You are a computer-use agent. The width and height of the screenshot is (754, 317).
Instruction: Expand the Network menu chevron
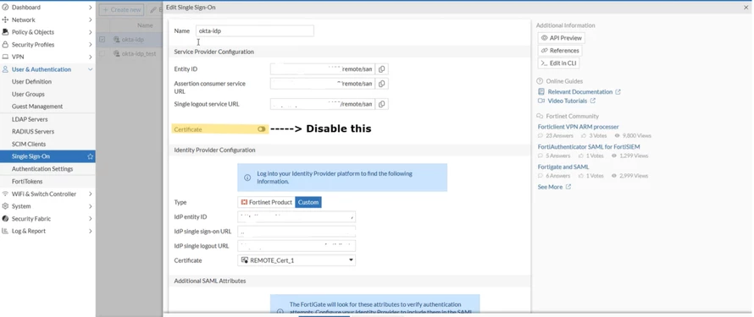coord(91,19)
